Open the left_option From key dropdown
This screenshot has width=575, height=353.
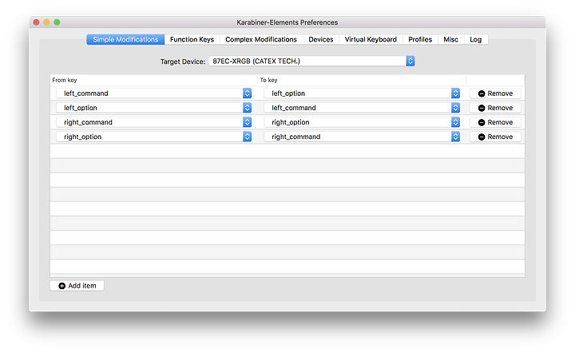point(153,108)
